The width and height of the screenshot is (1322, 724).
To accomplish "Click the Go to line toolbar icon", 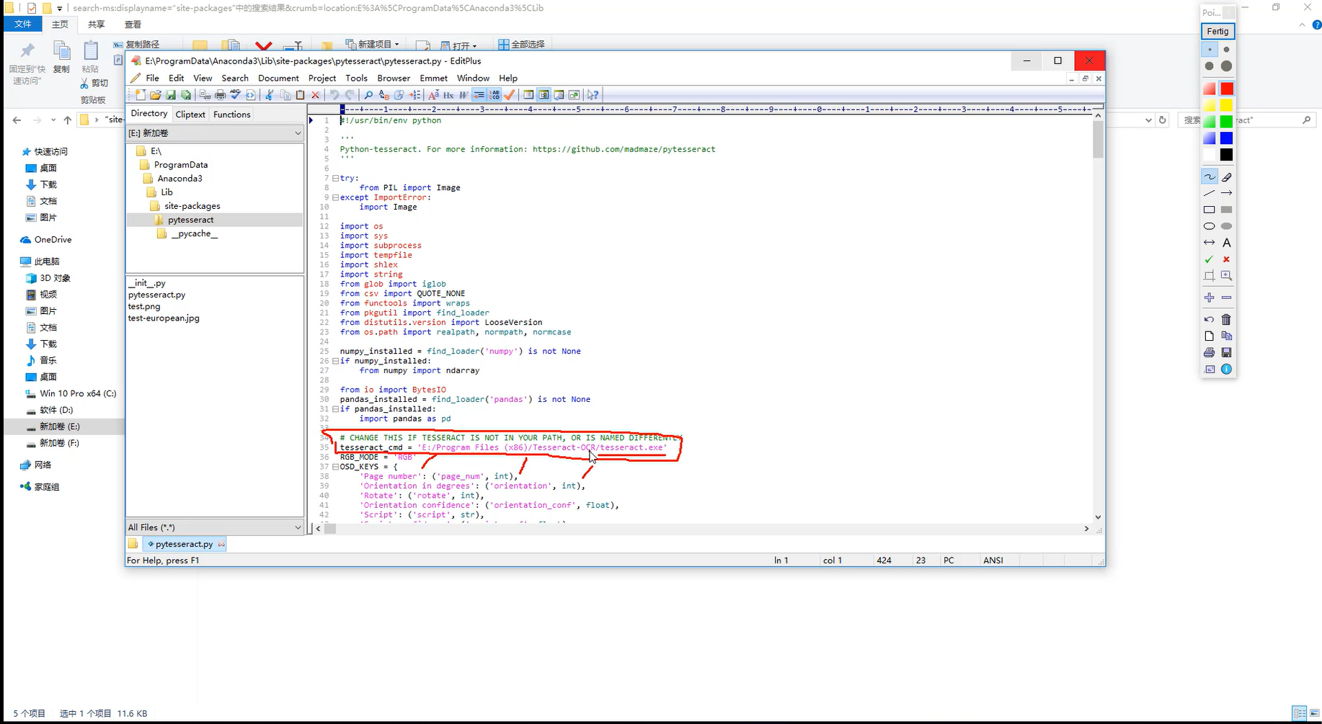I will [414, 95].
